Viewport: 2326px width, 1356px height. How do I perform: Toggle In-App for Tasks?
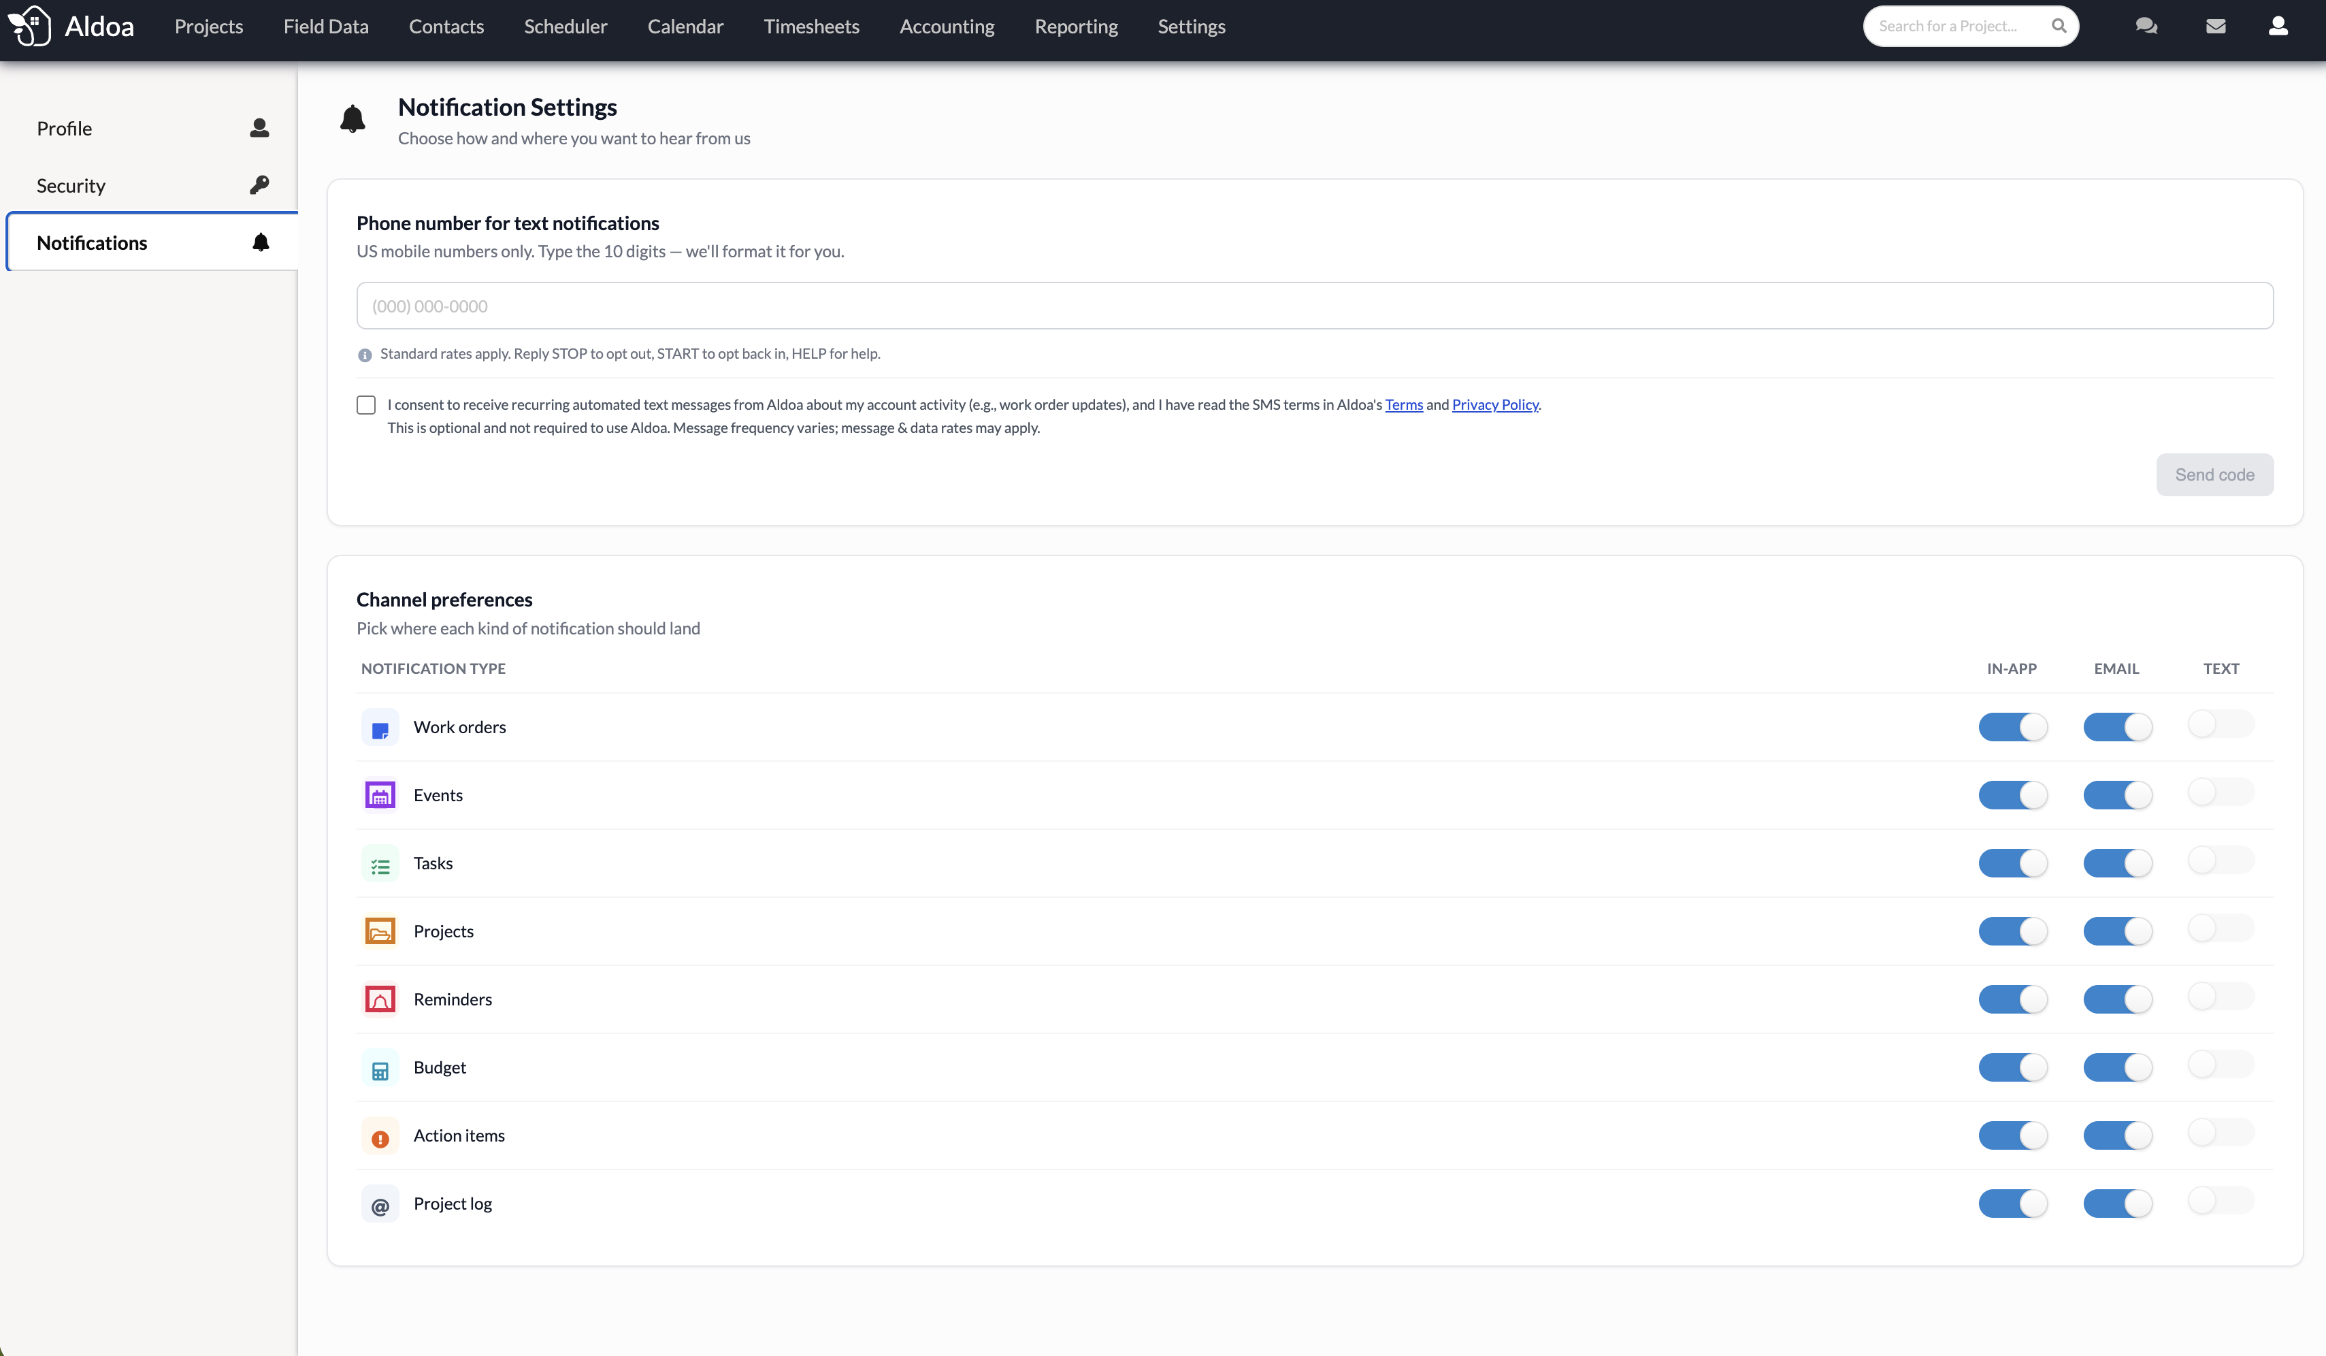pos(2013,864)
